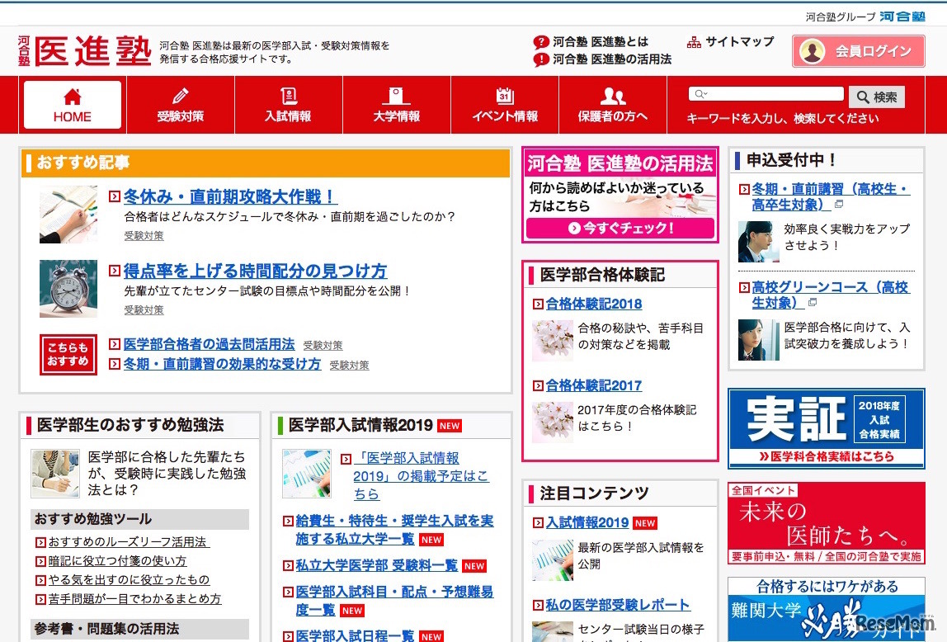947x642 pixels.
Task: Click the house icon on HOME tab
Action: pyautogui.click(x=73, y=97)
